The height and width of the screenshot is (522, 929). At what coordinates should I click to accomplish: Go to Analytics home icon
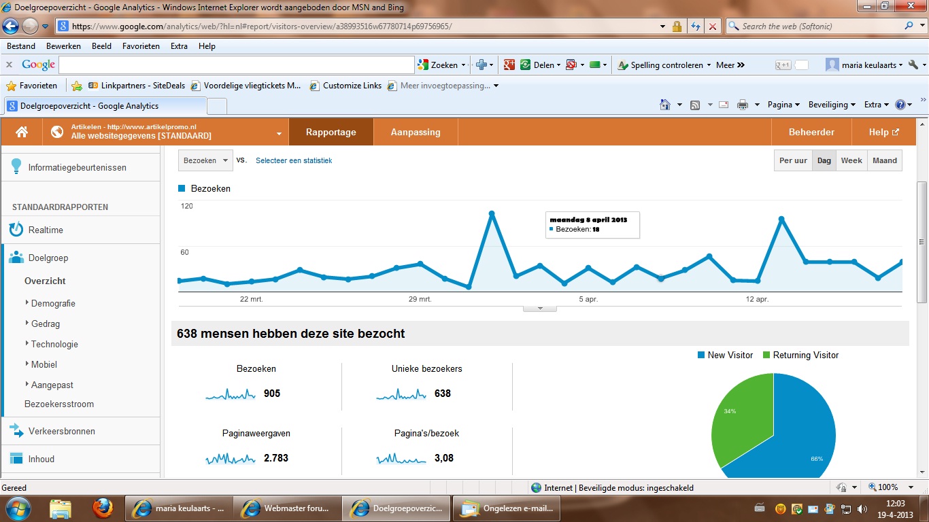(22, 133)
